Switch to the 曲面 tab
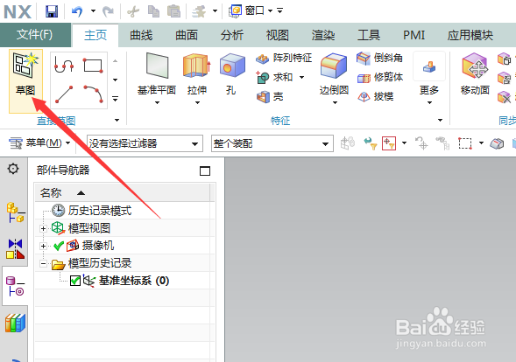516x362 pixels. [x=187, y=35]
